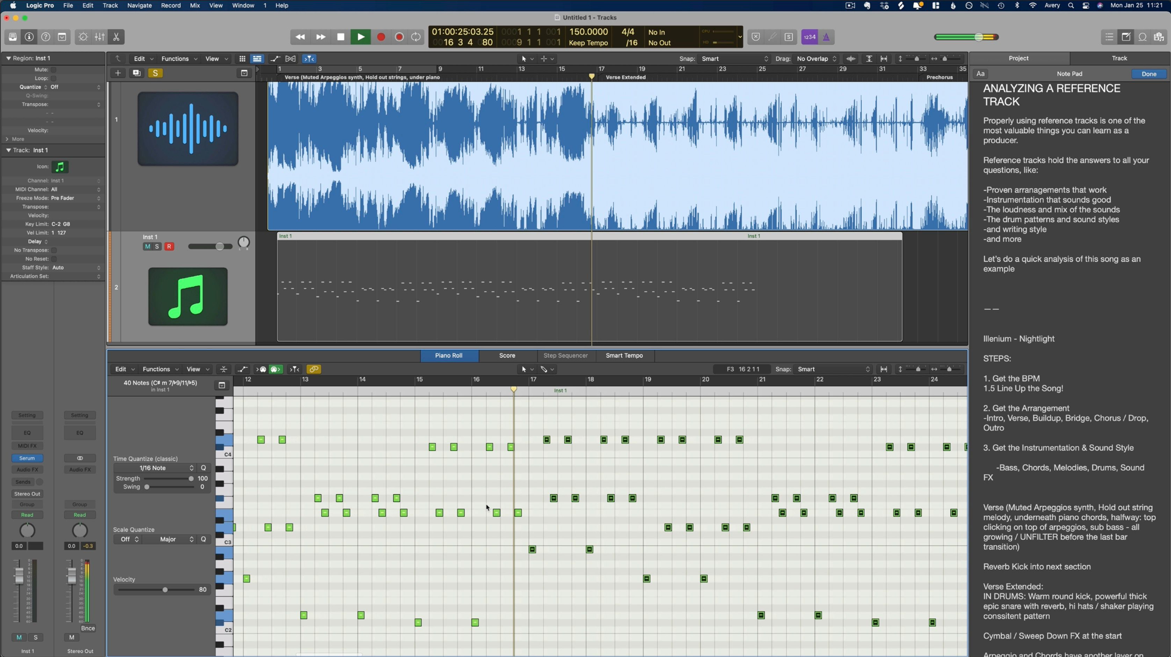Enable record on Inst 1 track
The width and height of the screenshot is (1171, 657).
tap(169, 246)
